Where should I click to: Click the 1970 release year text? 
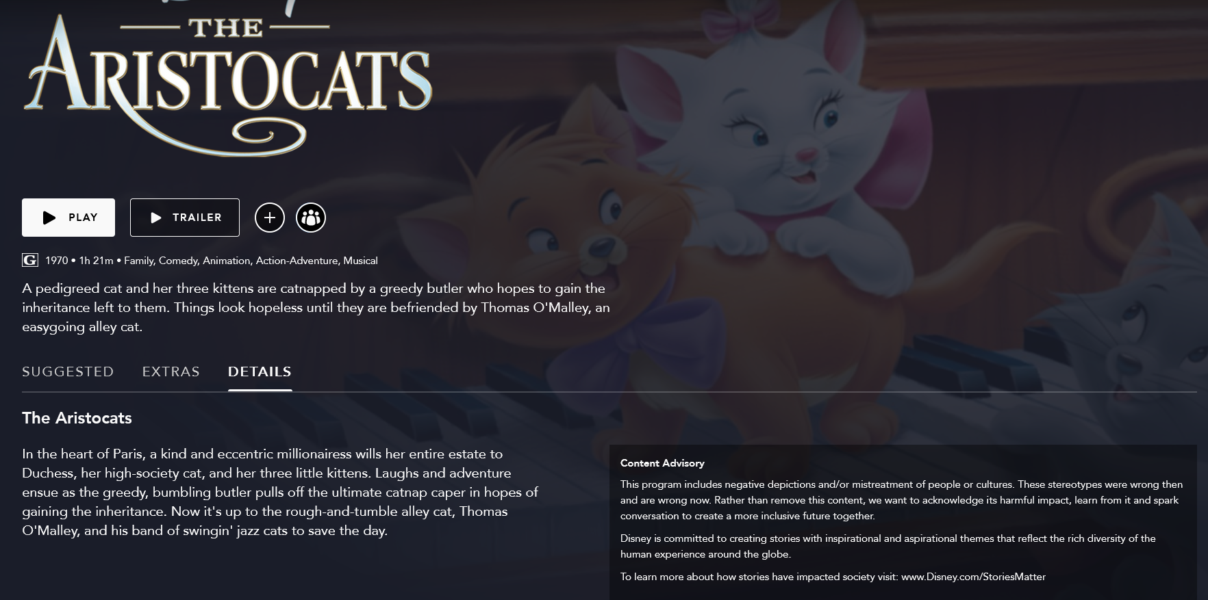click(57, 261)
